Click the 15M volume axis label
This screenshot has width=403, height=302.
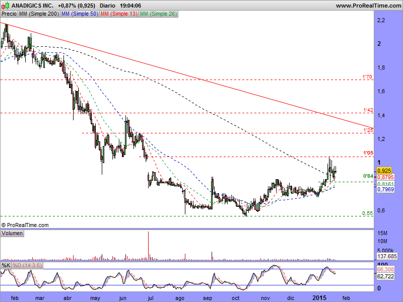382,233
